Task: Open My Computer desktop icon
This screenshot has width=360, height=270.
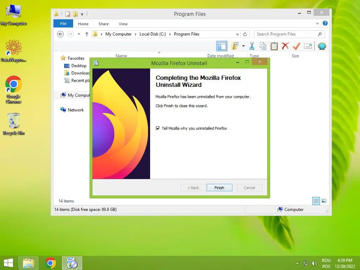Action: (x=14, y=14)
